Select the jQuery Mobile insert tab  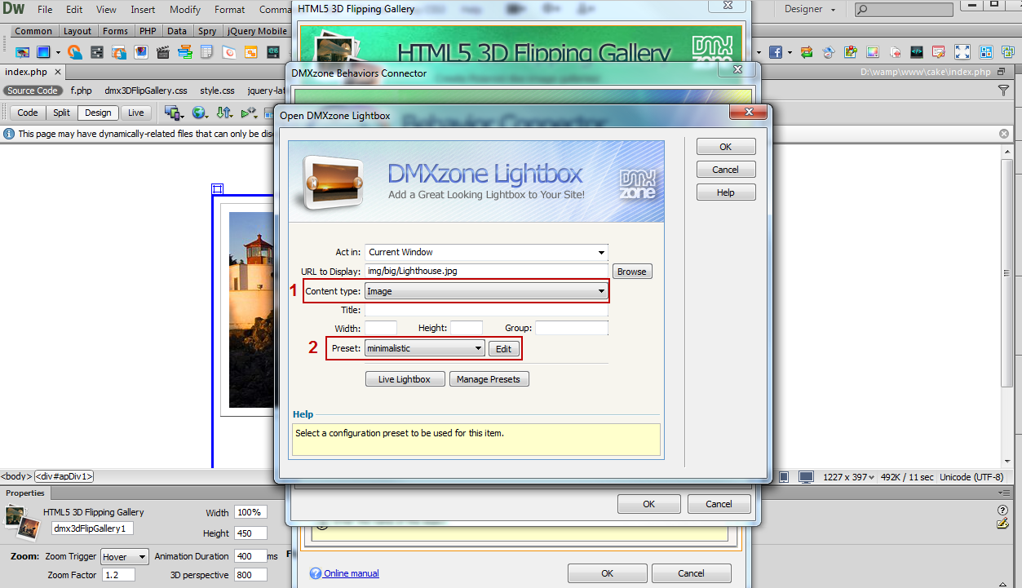point(256,31)
